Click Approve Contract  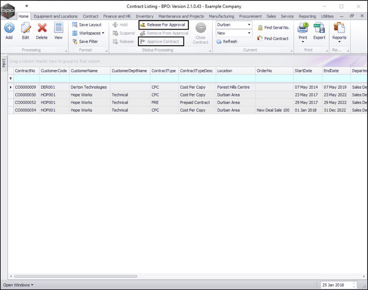[x=161, y=41]
